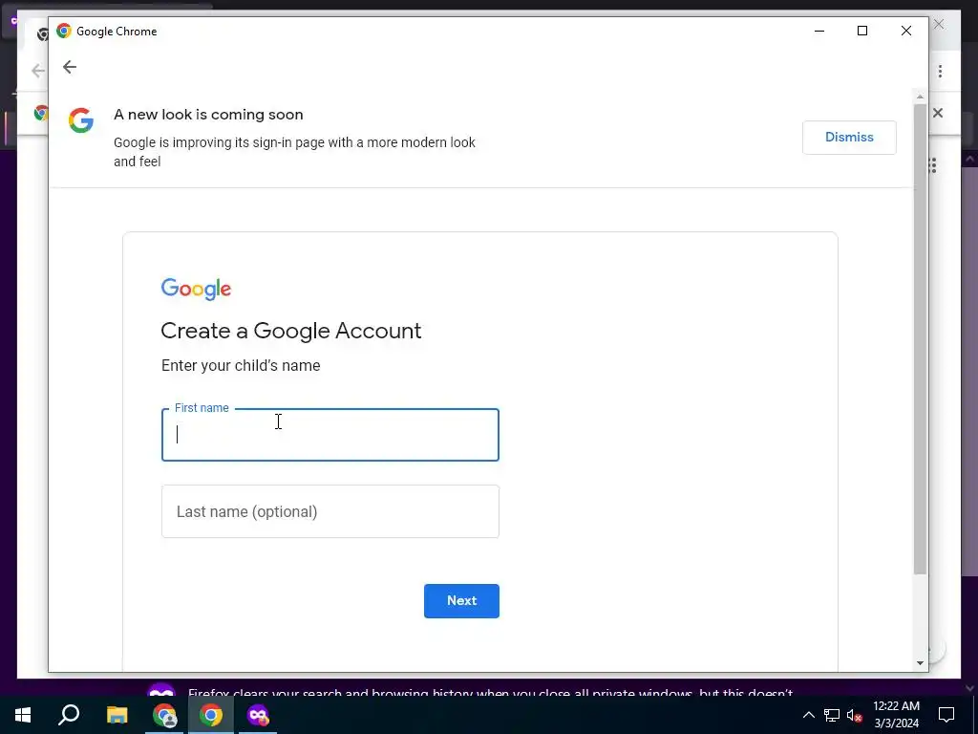978x734 pixels.
Task: Switch to the active Google Chrome taskbar icon
Action: click(211, 715)
